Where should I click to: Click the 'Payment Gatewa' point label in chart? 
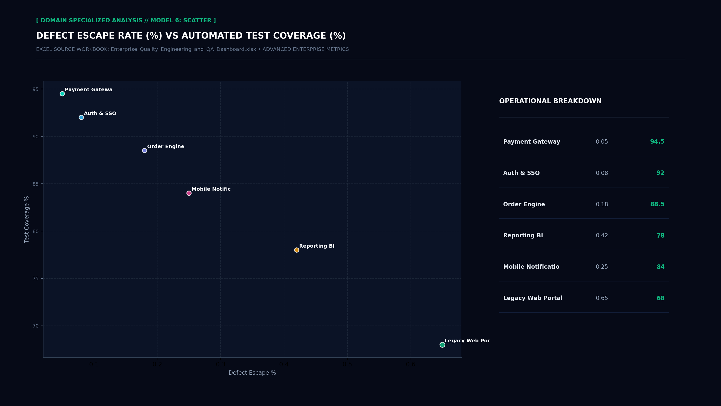88,90
